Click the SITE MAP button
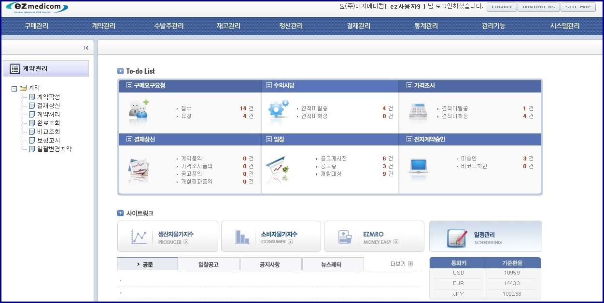This screenshot has height=303, width=604. pyautogui.click(x=578, y=7)
